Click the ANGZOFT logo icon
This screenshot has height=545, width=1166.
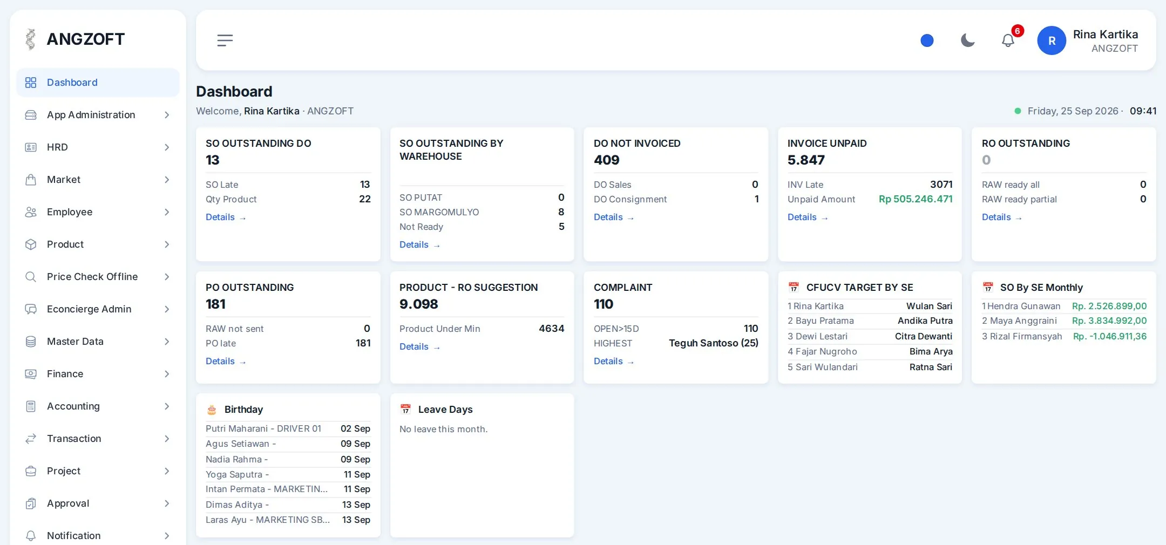(31, 39)
